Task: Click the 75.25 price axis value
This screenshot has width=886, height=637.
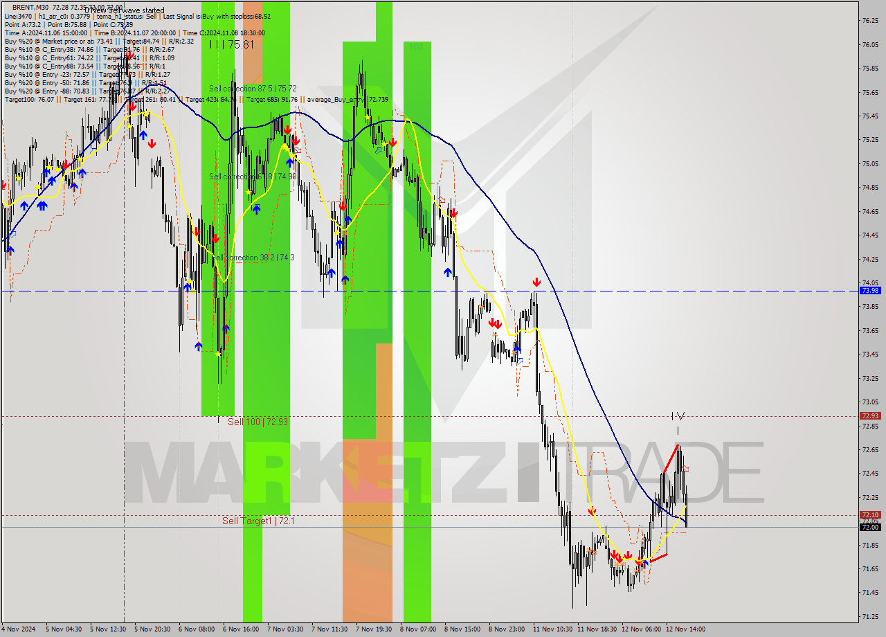Action: tap(870, 140)
